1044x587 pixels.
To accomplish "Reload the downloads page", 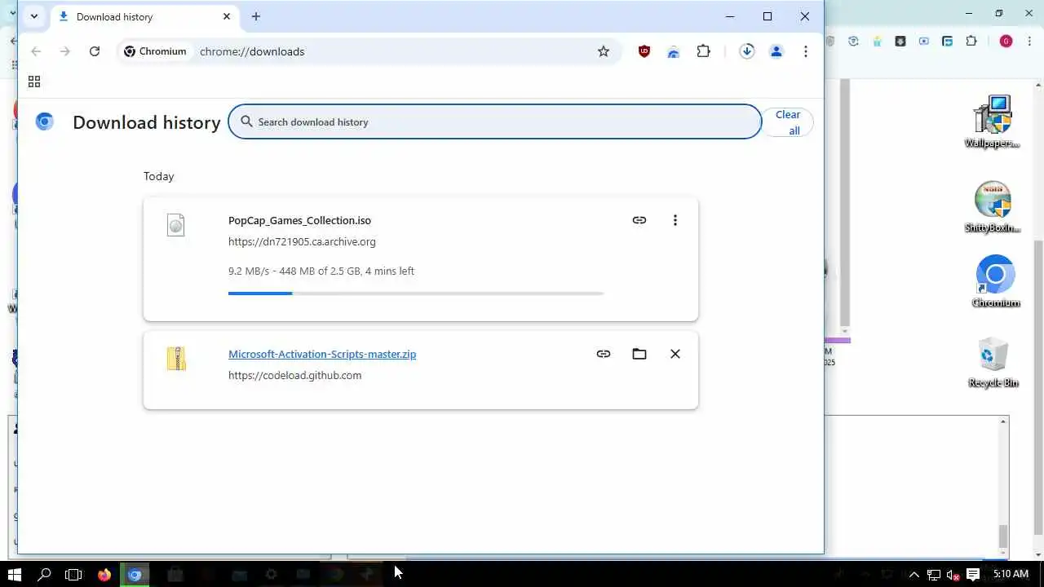I will pyautogui.click(x=95, y=51).
